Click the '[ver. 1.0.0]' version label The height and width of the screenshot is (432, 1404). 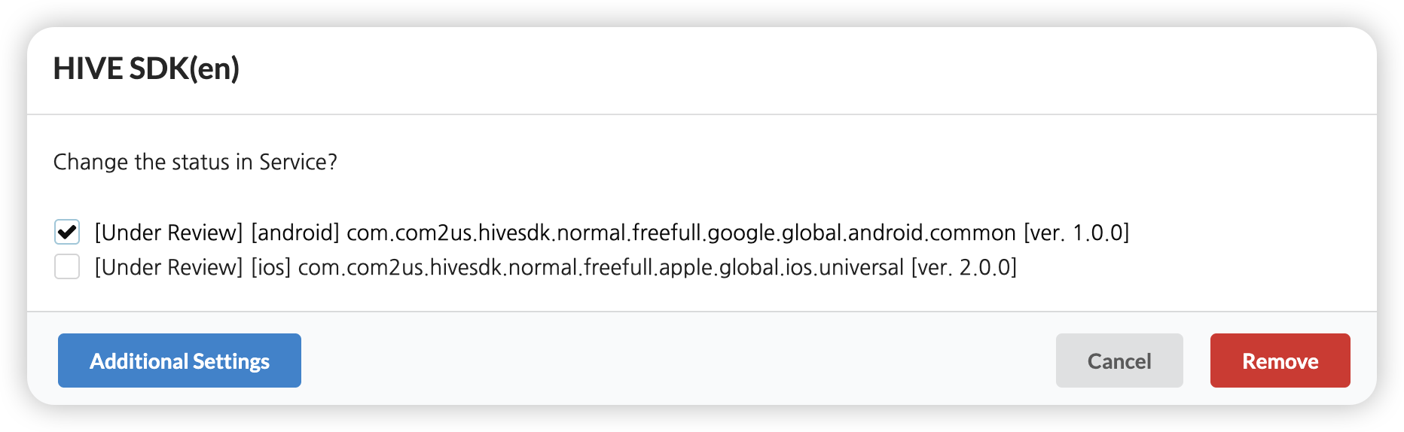(x=1076, y=233)
